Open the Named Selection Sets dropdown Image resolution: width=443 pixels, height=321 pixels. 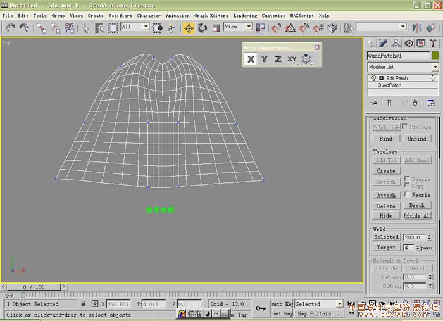click(x=403, y=27)
